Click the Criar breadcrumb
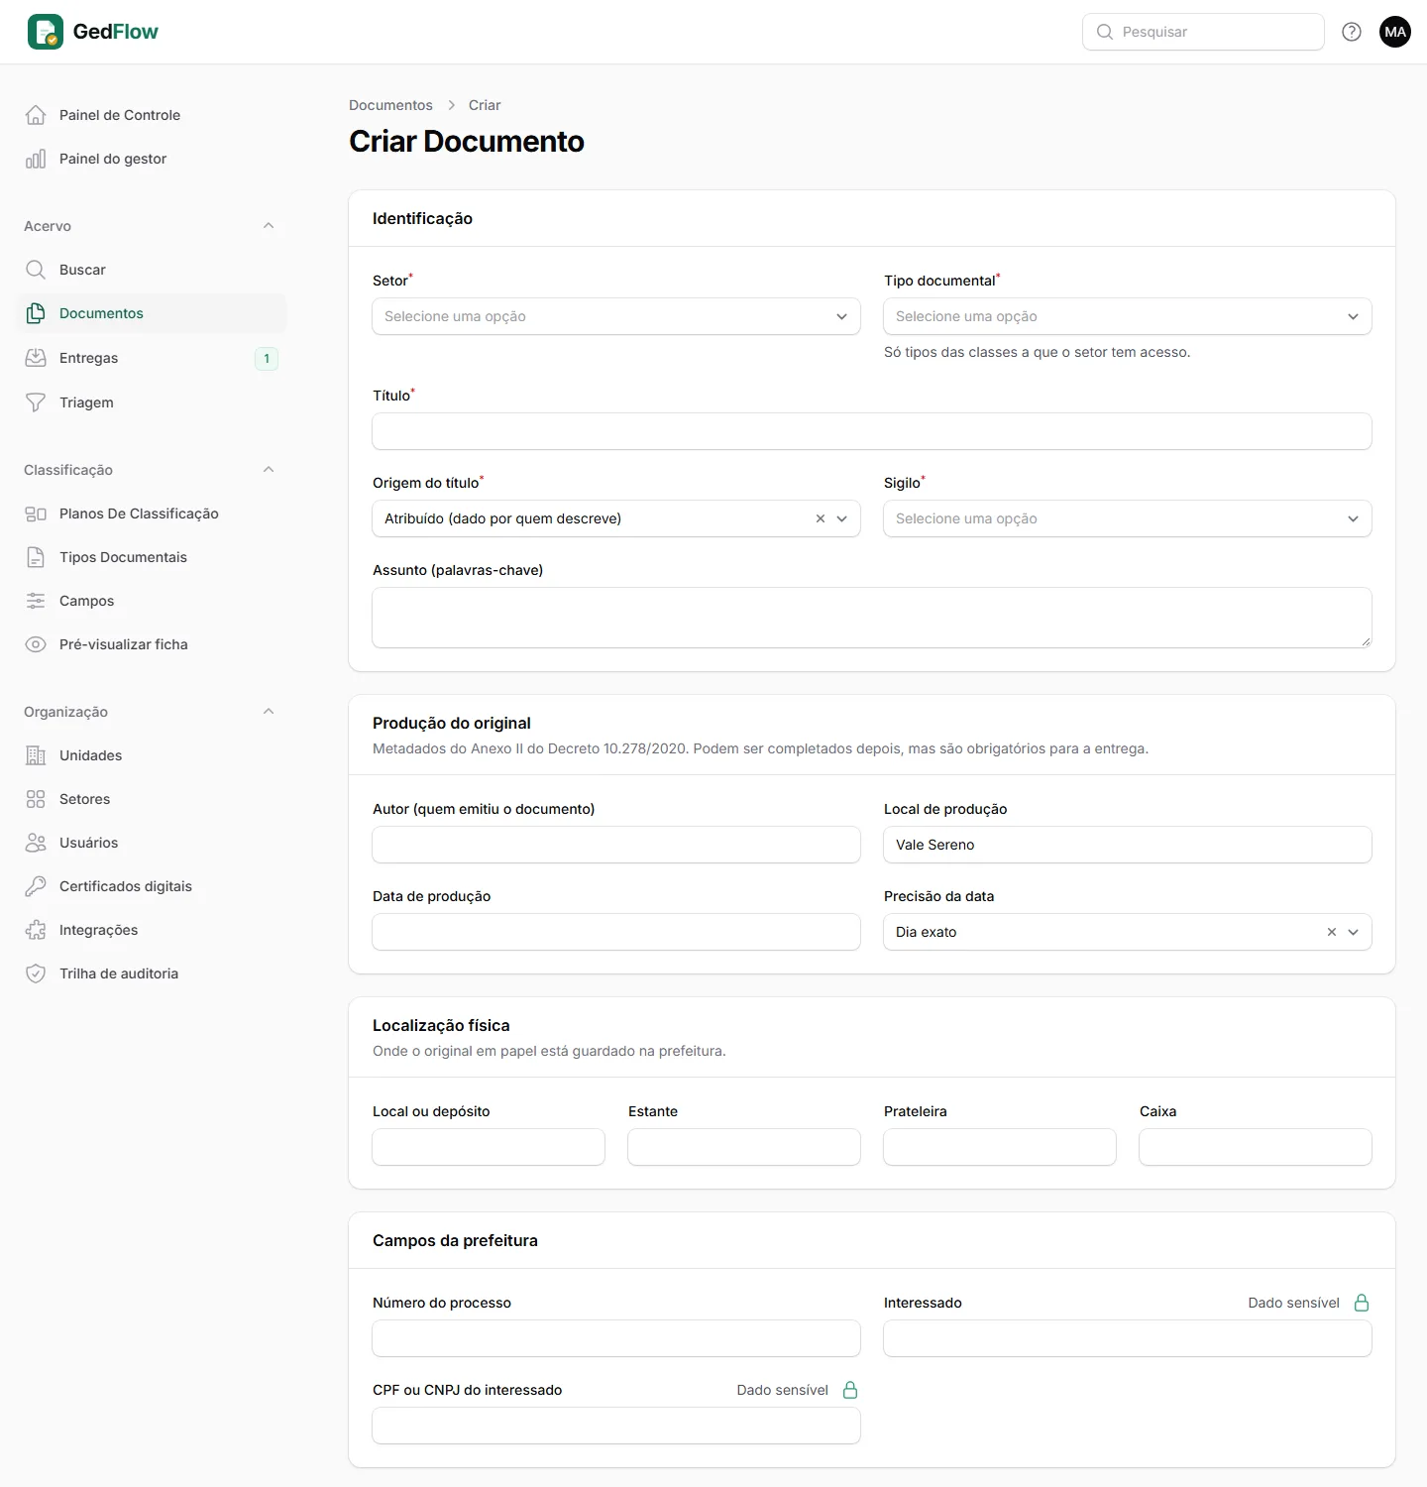 485,105
